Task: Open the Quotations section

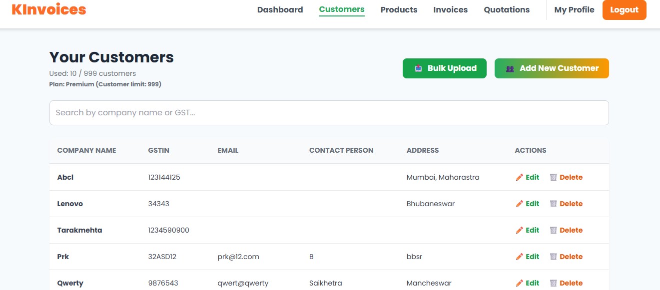Action: (x=506, y=9)
